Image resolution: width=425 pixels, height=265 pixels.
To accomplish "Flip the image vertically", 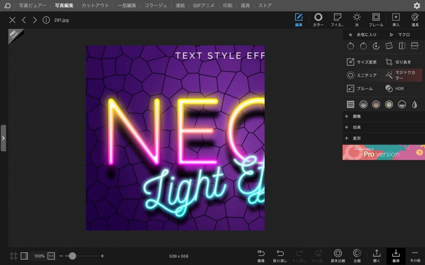I will coord(415,46).
